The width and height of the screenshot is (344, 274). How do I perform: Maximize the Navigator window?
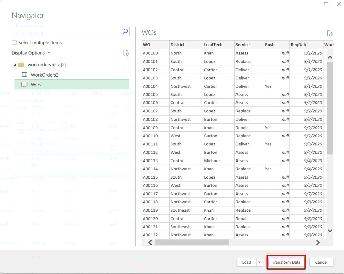pos(326,4)
